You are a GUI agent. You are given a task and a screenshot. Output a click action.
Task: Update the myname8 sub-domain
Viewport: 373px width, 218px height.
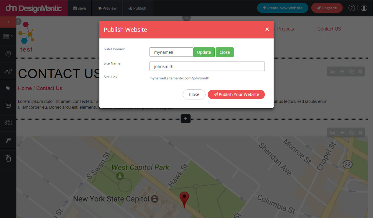(204, 52)
